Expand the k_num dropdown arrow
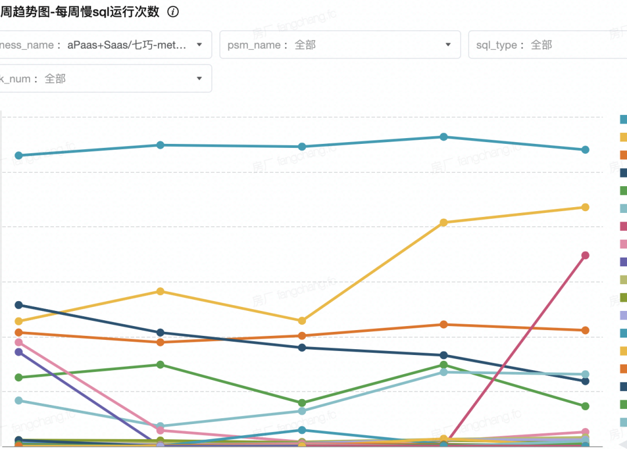The height and width of the screenshot is (449, 627). click(x=199, y=78)
